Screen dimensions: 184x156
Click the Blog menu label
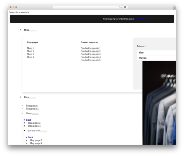pos(26,97)
